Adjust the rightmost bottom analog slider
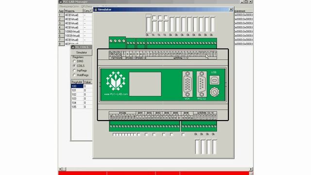The image size is (311, 175). coord(214,147)
